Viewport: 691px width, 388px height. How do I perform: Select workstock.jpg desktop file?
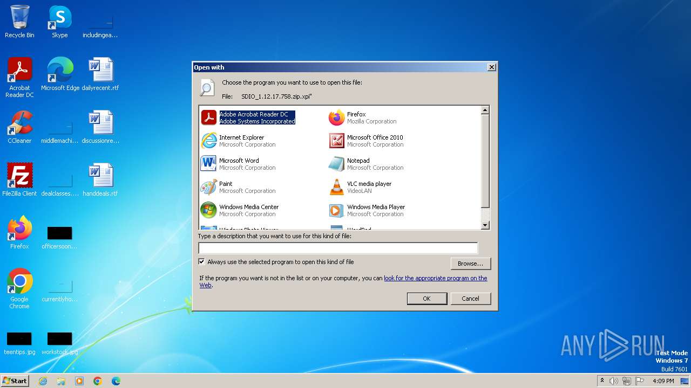click(59, 343)
